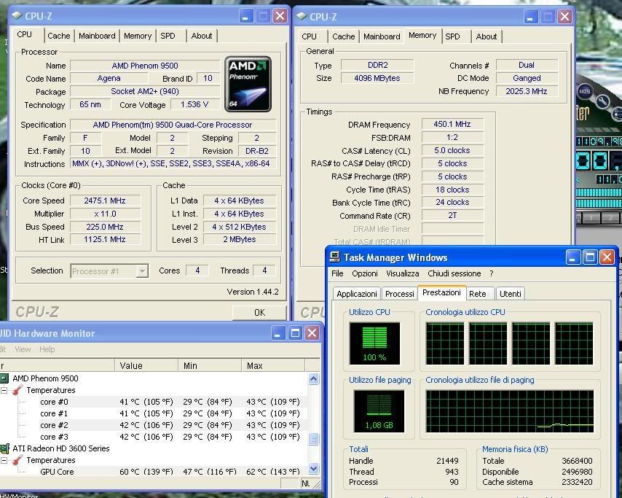The width and height of the screenshot is (622, 498).
Task: Click the title bar icon of the CPU-Z Memory window
Action: coord(302,16)
